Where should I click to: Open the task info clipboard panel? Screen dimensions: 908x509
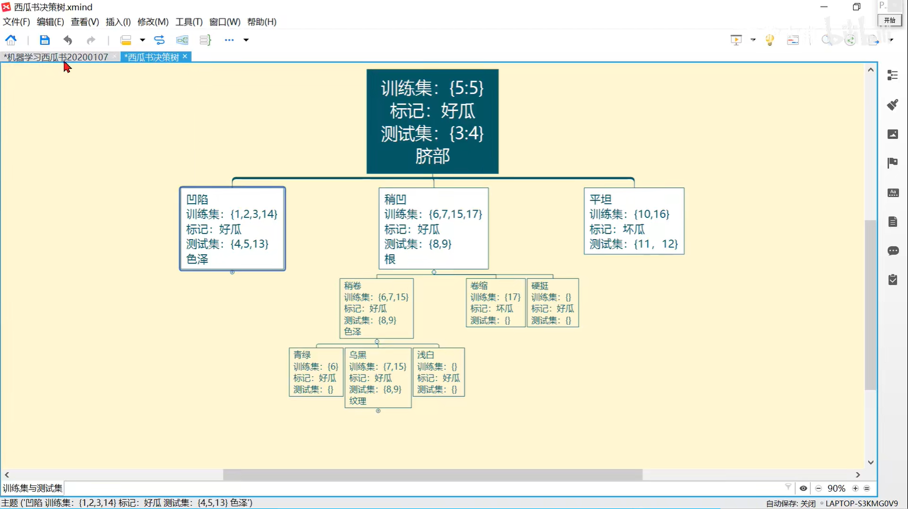coord(893,279)
